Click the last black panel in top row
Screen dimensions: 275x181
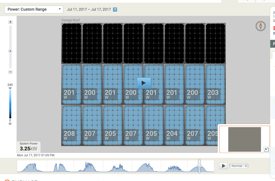(215, 43)
